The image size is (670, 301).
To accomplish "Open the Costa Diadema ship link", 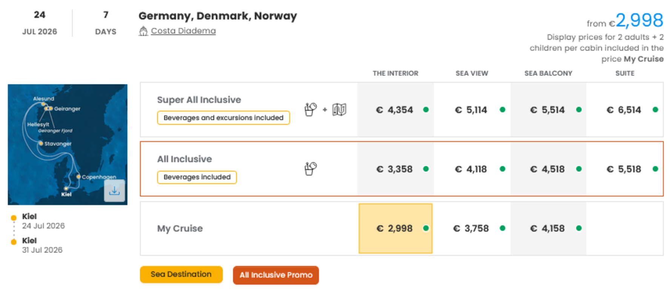I will pos(183,31).
